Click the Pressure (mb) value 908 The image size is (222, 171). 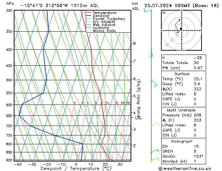(198, 115)
